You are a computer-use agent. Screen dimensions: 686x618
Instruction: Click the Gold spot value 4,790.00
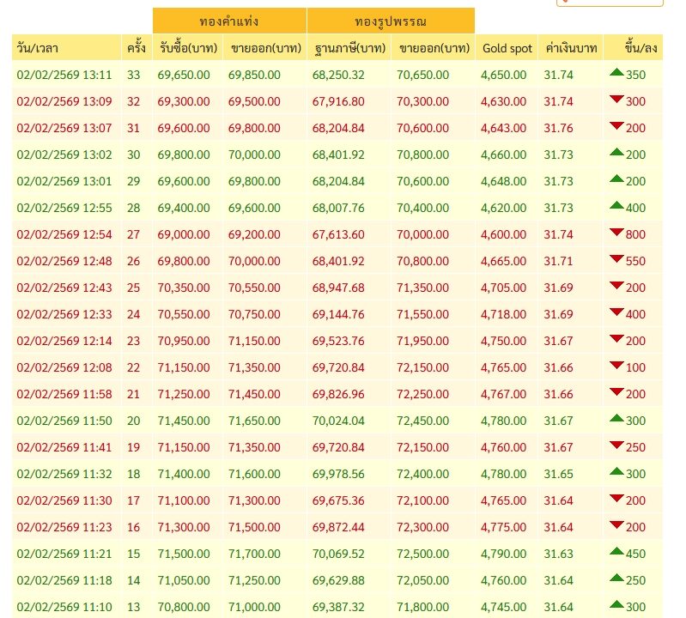click(x=504, y=554)
